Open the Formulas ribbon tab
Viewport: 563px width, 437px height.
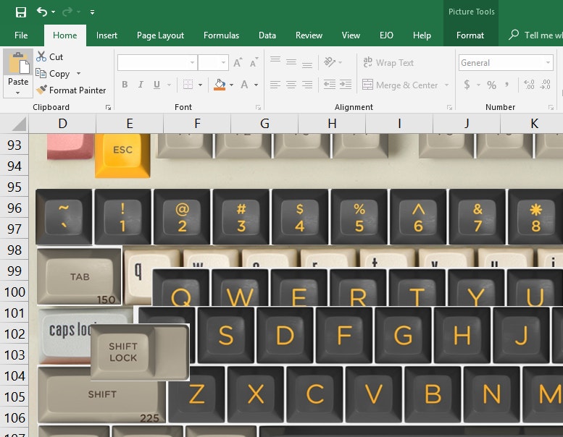click(x=221, y=35)
